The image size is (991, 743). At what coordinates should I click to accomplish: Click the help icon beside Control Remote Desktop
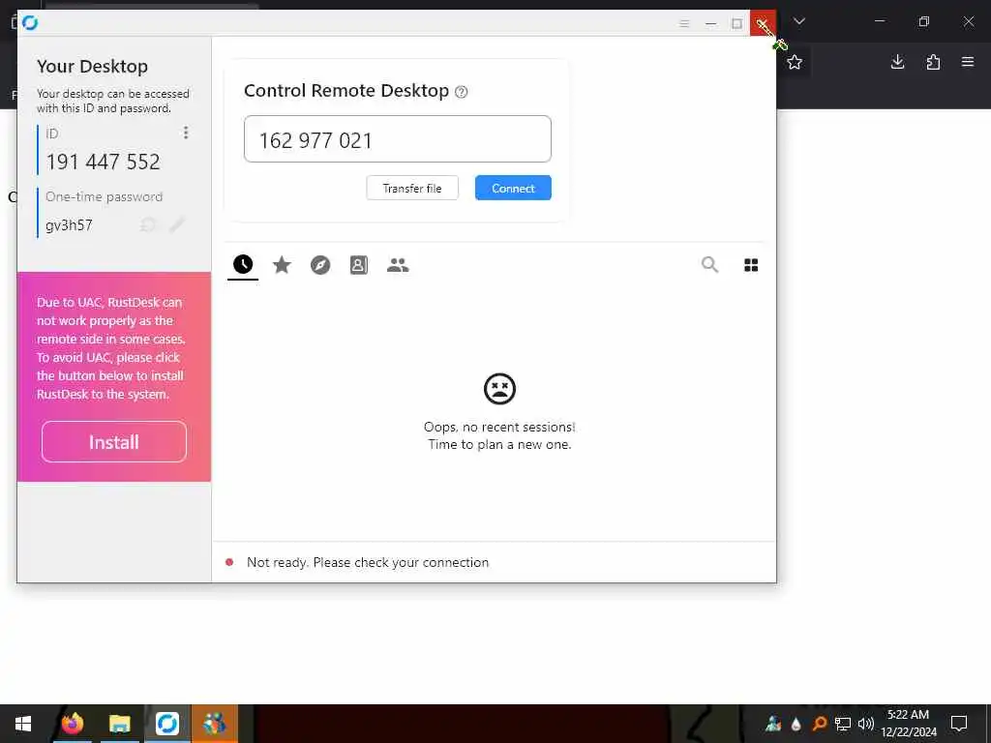462,92
